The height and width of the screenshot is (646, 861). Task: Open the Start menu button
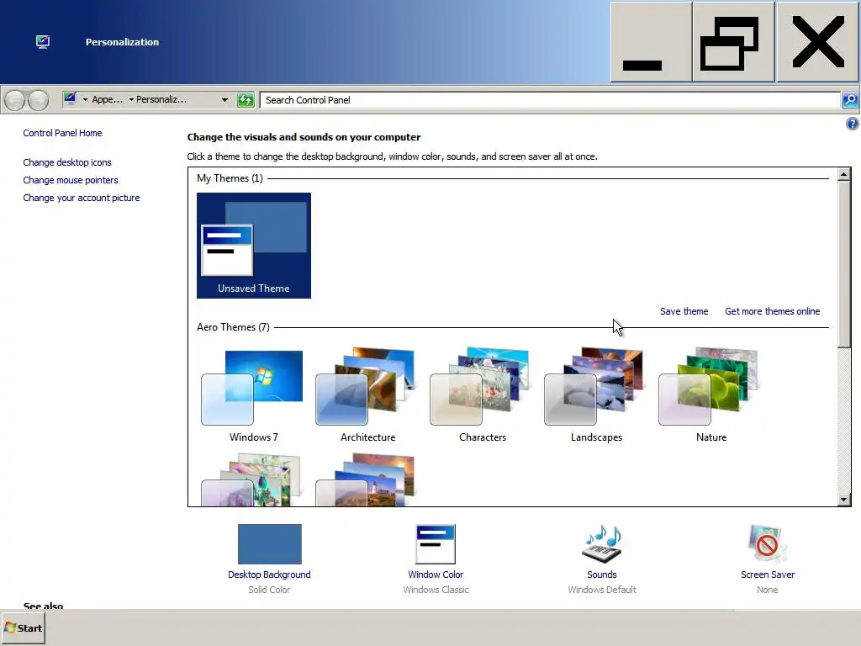pos(23,628)
